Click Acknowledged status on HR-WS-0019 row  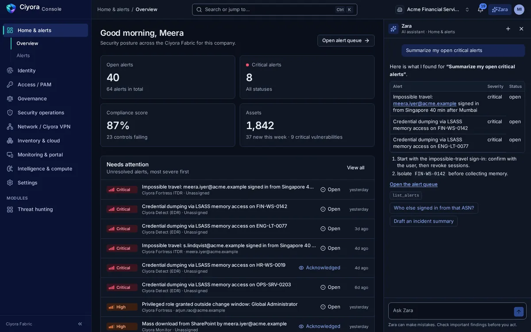point(319,268)
